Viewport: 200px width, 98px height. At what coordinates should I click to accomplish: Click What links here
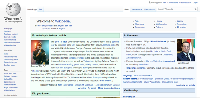(x=10, y=73)
